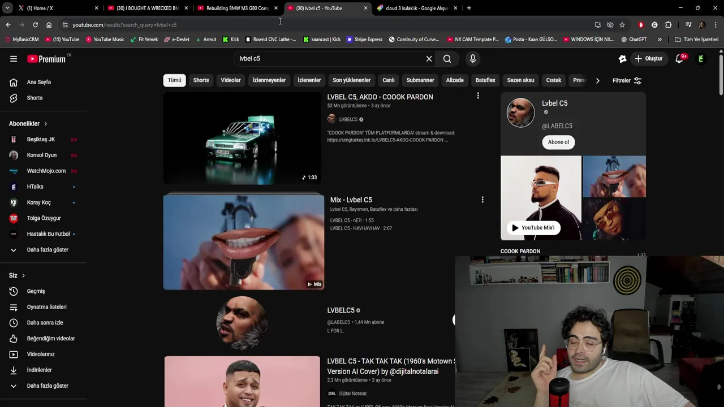Screen dimensions: 724x407
Task: Open the Mix - Lvbel C5 thumbnail
Action: tap(244, 241)
